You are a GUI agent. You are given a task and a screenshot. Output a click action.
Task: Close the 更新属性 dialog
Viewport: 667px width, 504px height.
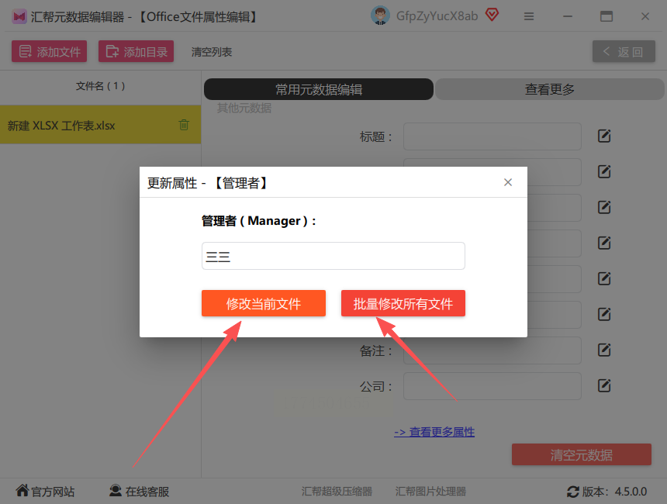[507, 182]
